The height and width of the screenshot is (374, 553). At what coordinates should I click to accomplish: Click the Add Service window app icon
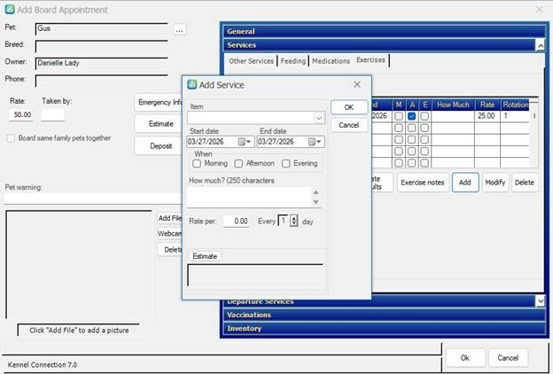pos(192,84)
